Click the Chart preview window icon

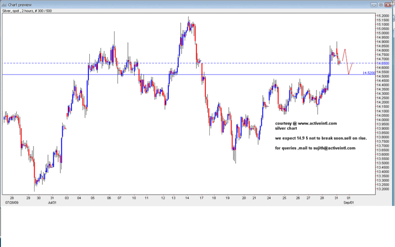pos(4,4)
